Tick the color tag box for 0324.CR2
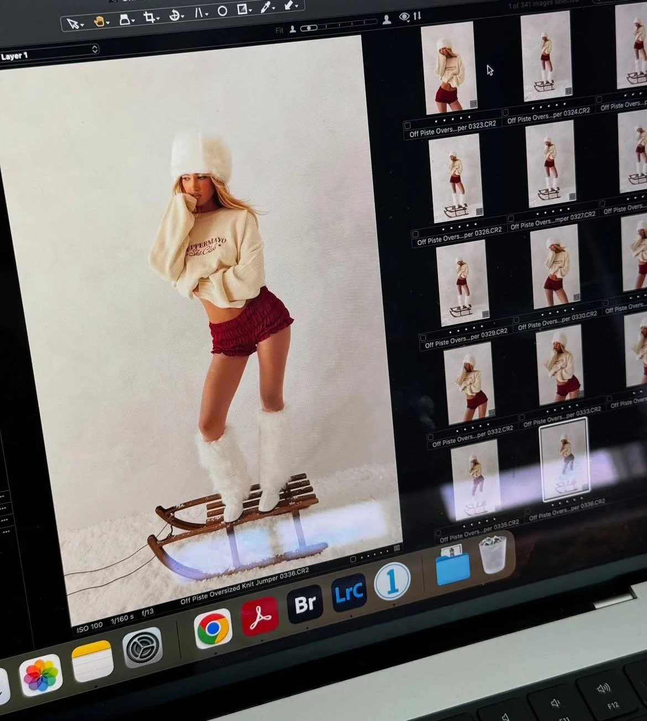The height and width of the screenshot is (721, 647). tap(505, 112)
